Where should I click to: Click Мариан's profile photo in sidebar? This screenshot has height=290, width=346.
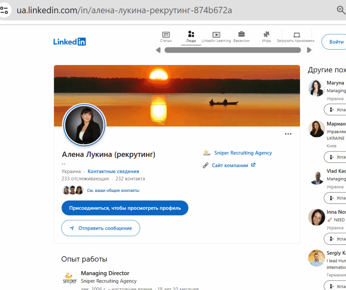pyautogui.click(x=316, y=129)
